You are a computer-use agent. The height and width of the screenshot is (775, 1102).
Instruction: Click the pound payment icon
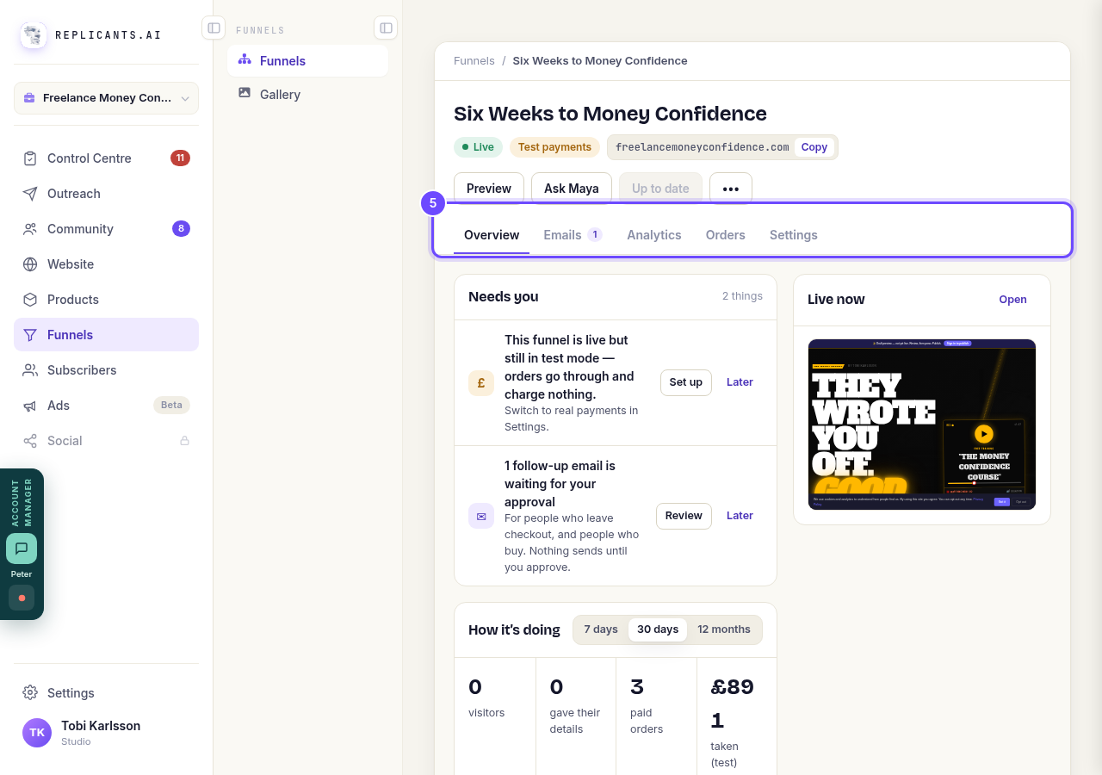pyautogui.click(x=481, y=383)
